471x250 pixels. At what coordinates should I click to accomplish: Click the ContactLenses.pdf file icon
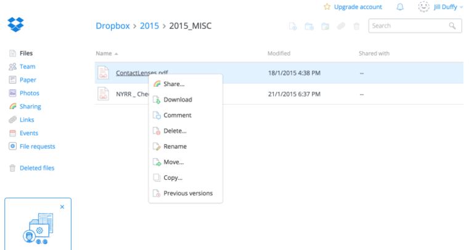(x=103, y=73)
